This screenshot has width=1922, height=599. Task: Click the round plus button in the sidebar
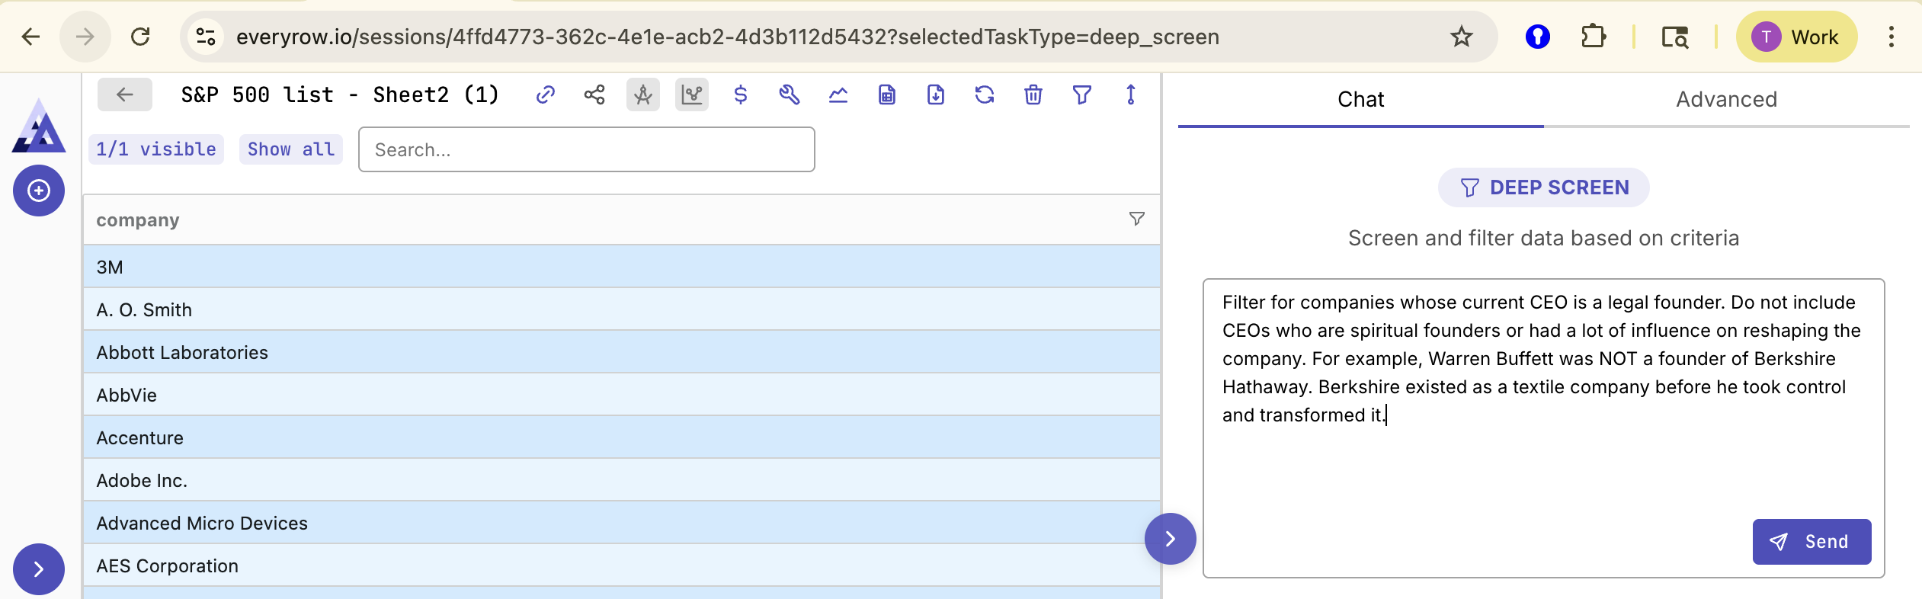(x=39, y=191)
